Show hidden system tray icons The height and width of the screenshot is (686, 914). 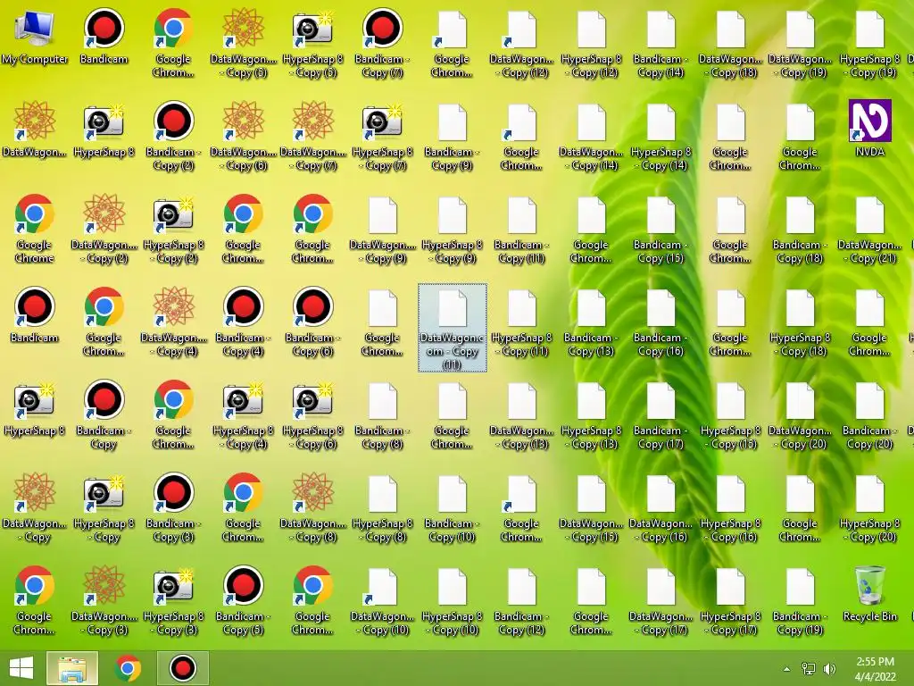click(x=786, y=669)
